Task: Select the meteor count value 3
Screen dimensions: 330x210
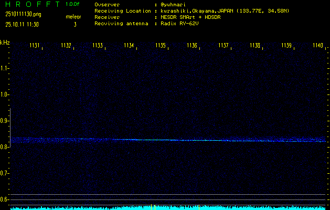Action: 75,24
